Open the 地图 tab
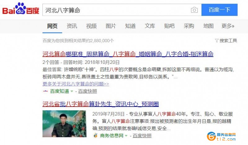This screenshot has height=145, width=248. [208, 26]
